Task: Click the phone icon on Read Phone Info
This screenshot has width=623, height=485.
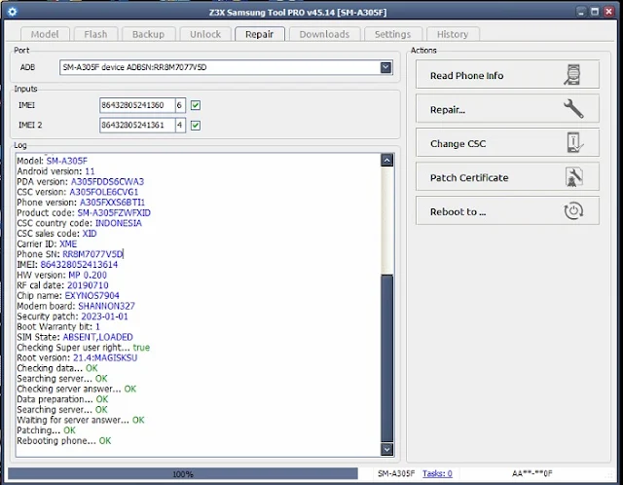Action: (x=572, y=74)
